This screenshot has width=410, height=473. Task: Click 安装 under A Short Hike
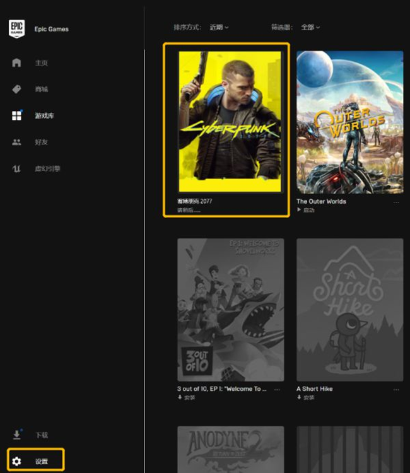click(x=308, y=397)
